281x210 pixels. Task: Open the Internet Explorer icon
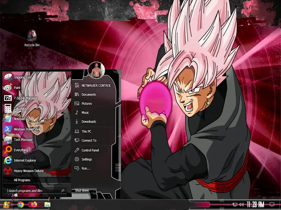coord(8,160)
